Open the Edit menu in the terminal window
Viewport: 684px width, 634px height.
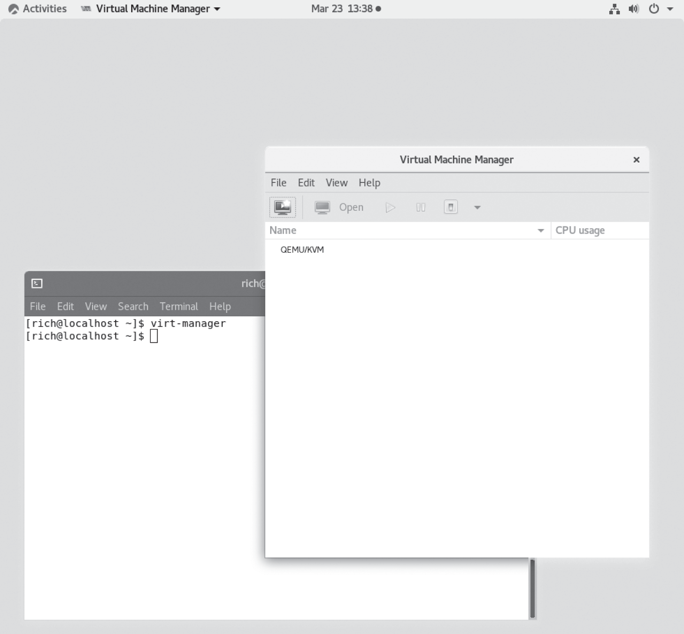[66, 307]
